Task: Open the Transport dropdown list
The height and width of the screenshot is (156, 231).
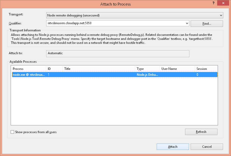Action: click(221, 15)
